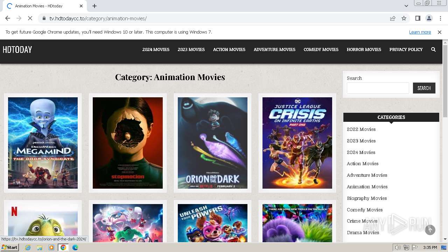Screen dimensions: 448x252
Task: Open the Action Movies sidebar category
Action: tap(363, 163)
